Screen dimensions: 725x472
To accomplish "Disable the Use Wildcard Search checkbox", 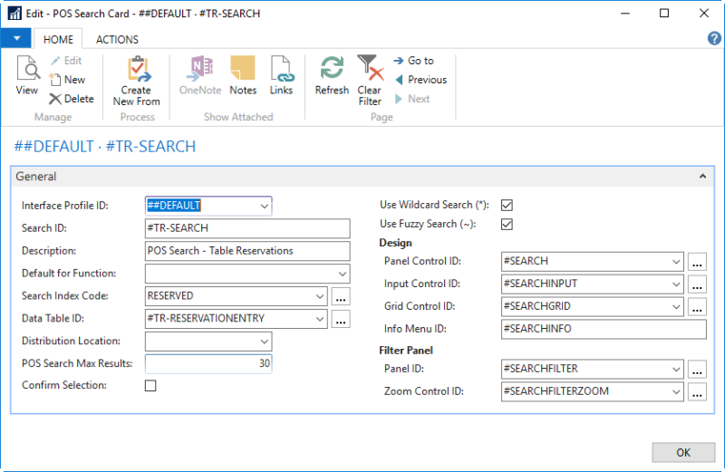I will [x=507, y=206].
